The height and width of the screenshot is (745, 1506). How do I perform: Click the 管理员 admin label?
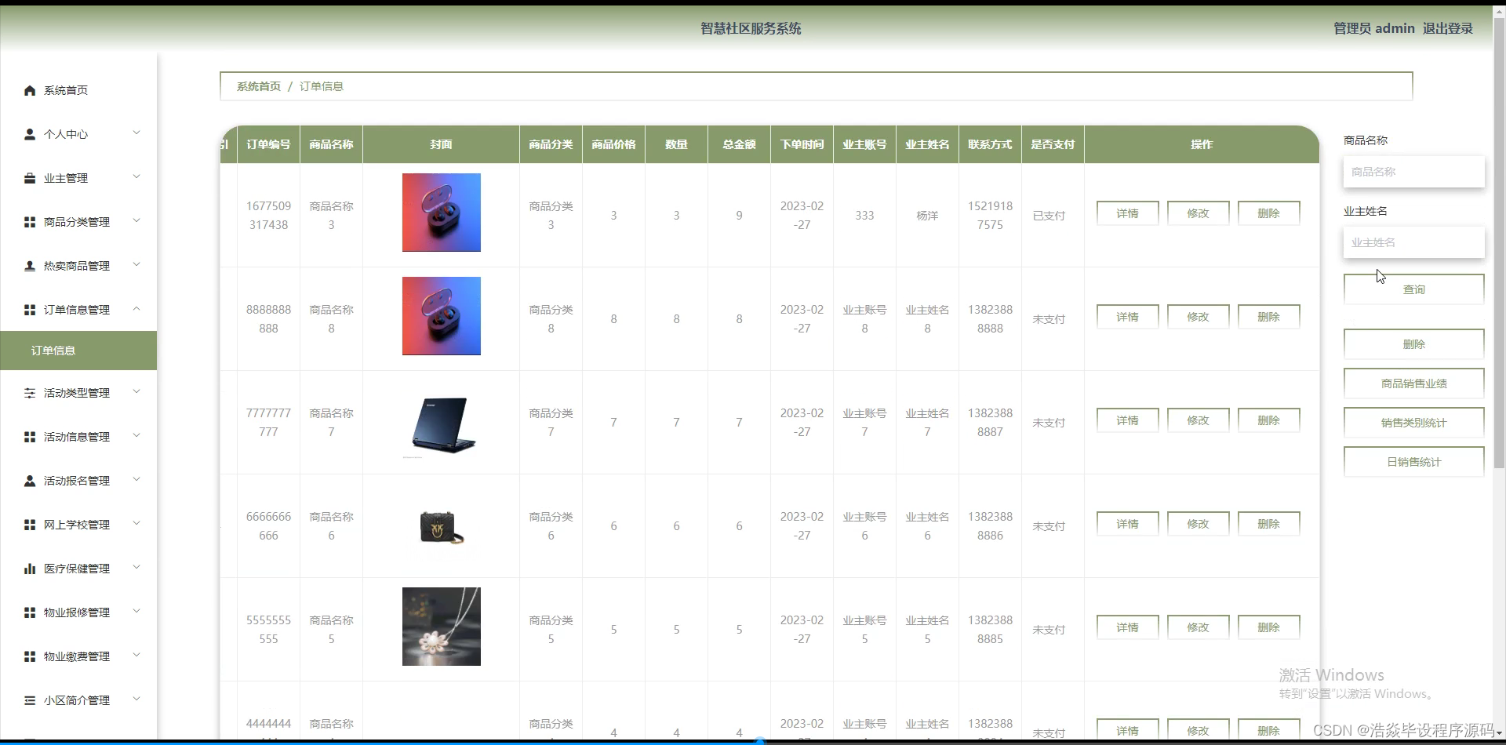tap(1374, 28)
